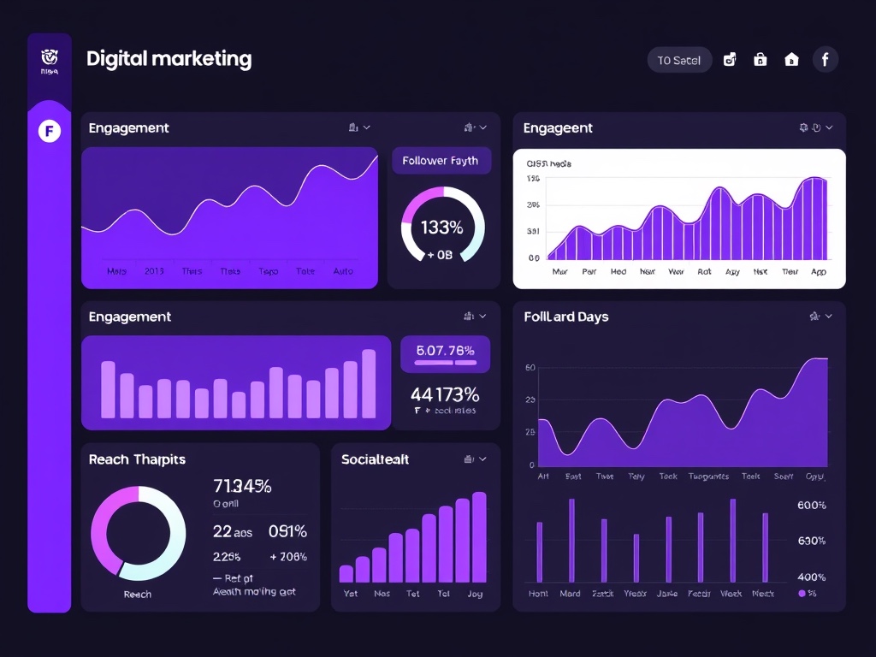Open the Engageent panel chevron on the right
This screenshot has height=657, width=876.
pos(829,127)
